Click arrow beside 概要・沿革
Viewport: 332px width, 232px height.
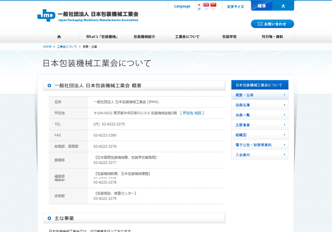pos(285,95)
